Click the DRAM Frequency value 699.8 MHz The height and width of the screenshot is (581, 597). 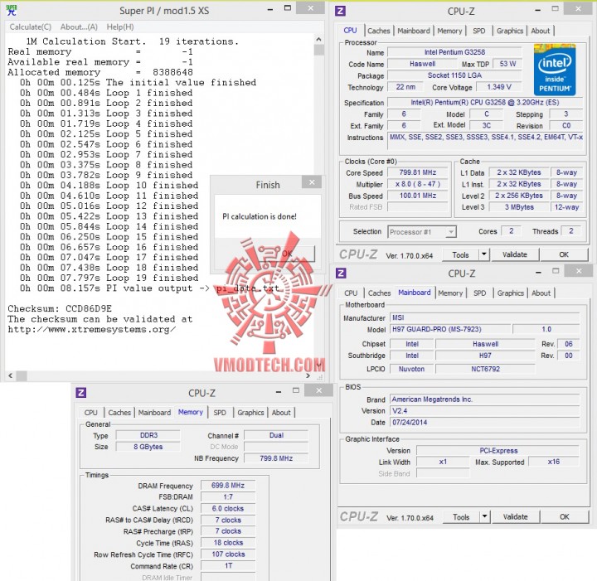coord(228,486)
